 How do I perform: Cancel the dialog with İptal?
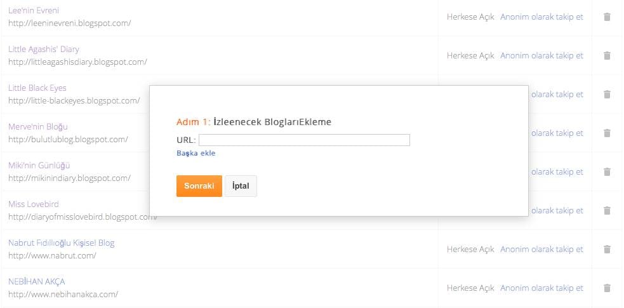pos(241,186)
